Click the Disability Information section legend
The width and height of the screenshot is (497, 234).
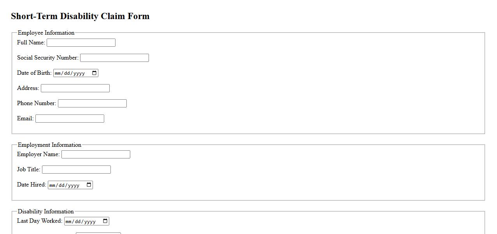click(x=45, y=211)
